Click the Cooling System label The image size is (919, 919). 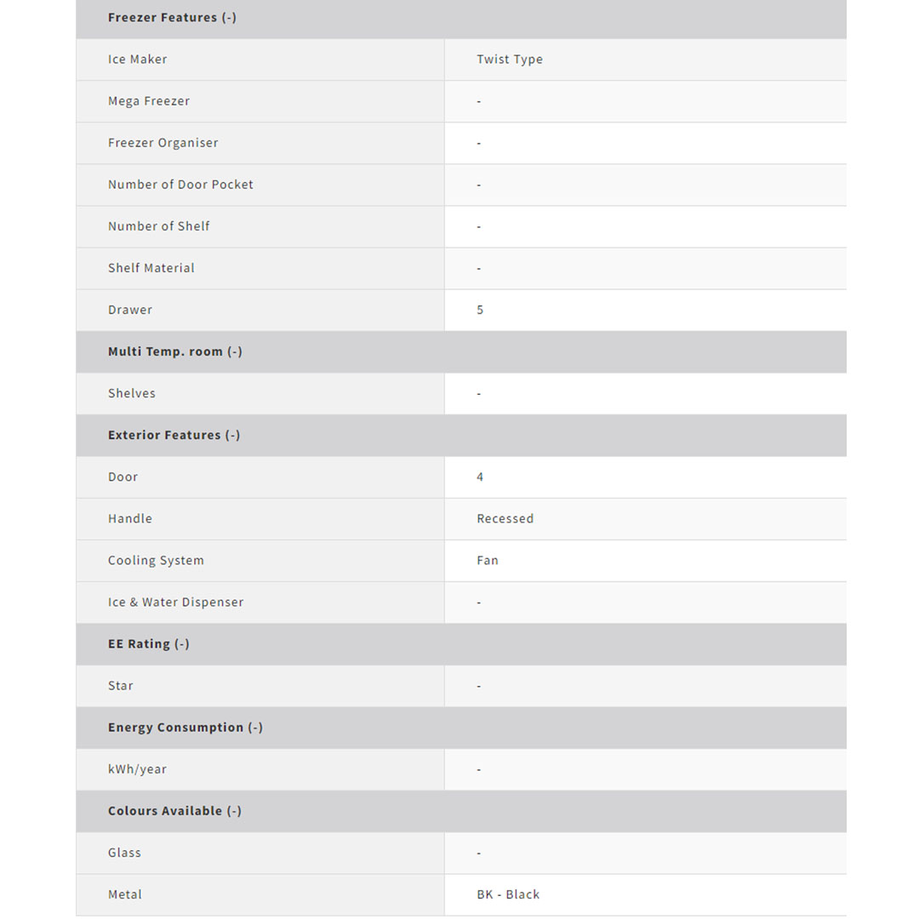[x=156, y=561]
